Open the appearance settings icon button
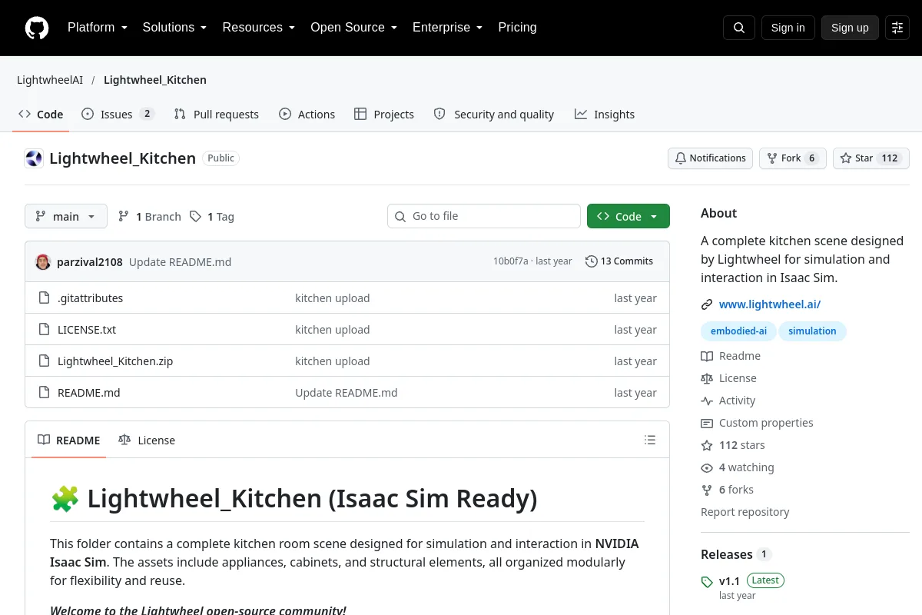922x615 pixels. pos(897,28)
